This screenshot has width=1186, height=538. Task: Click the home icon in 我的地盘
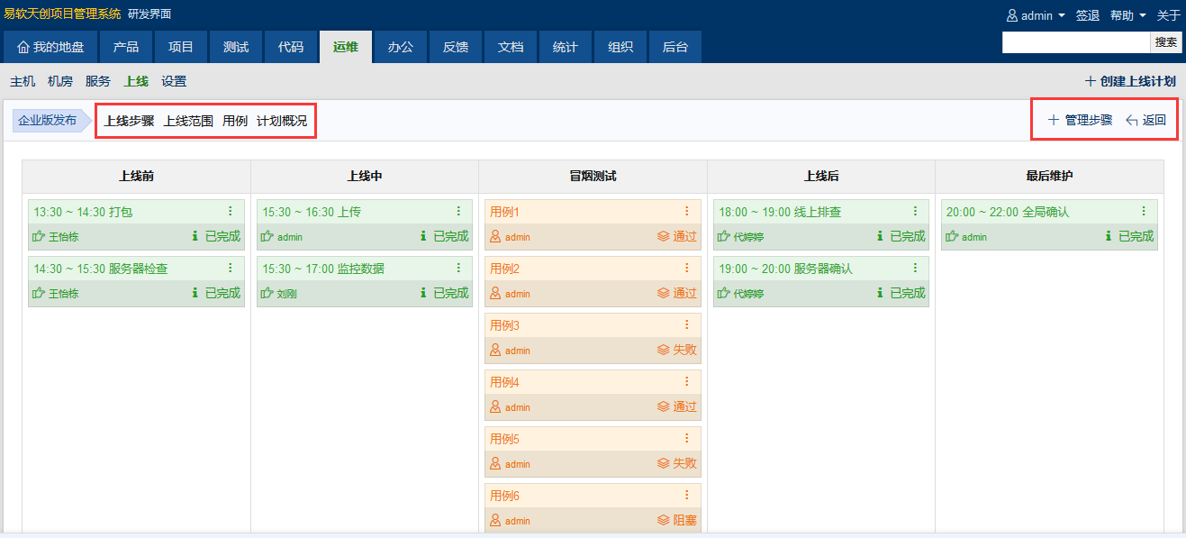(23, 47)
